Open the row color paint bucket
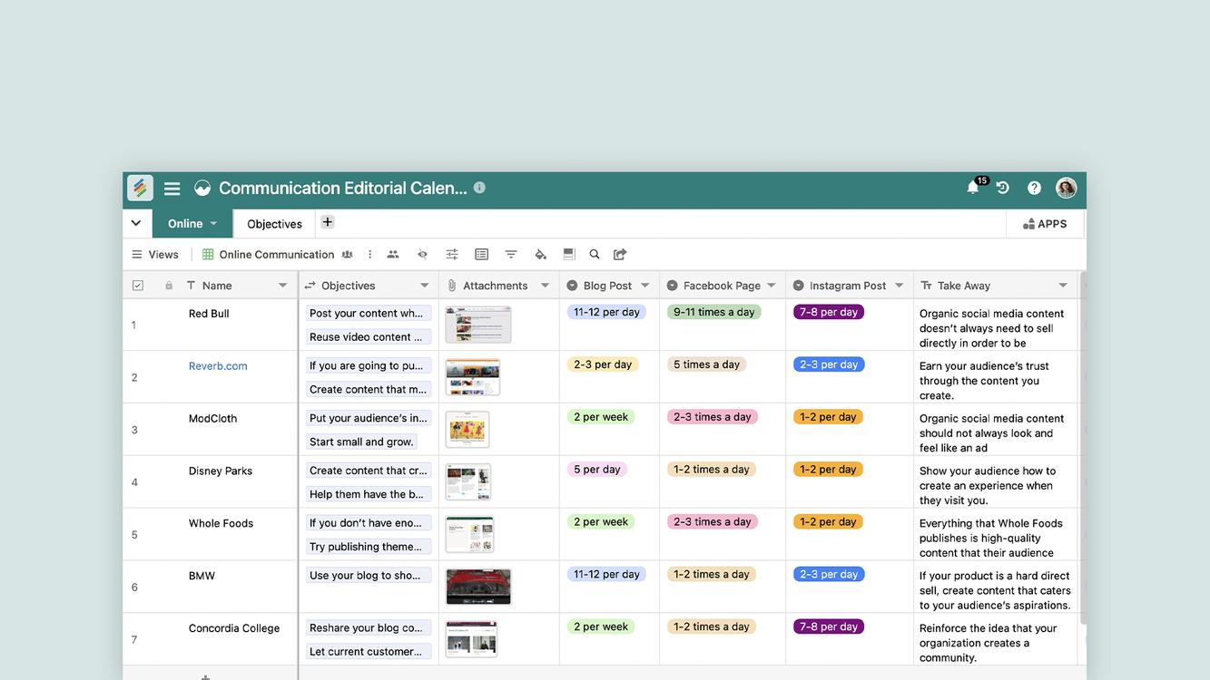Viewport: 1210px width, 680px height. click(x=541, y=255)
